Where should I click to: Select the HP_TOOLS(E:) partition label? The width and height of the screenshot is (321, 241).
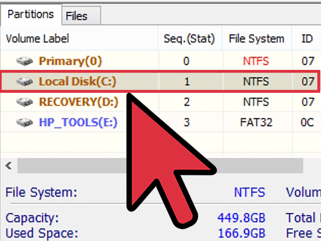[78, 123]
